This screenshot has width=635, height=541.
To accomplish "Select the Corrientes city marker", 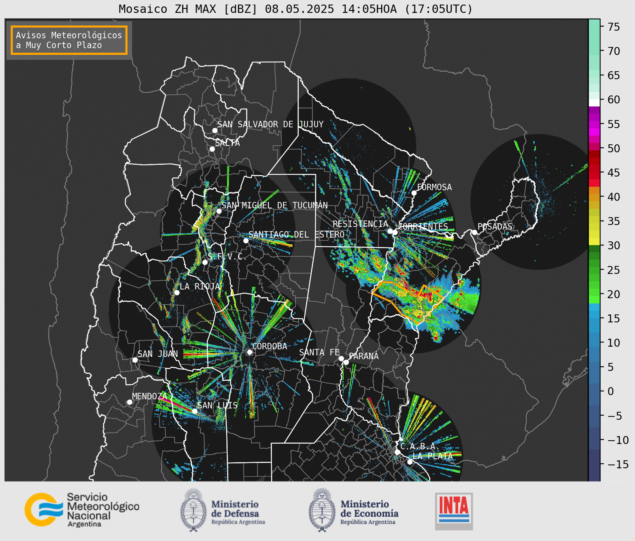I will point(395,232).
